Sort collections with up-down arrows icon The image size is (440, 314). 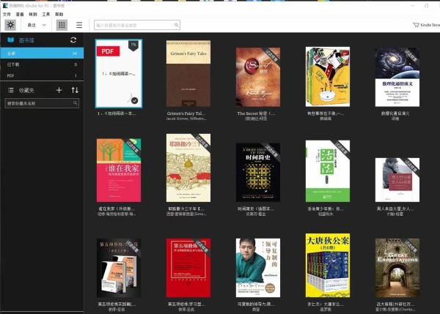coord(75,90)
